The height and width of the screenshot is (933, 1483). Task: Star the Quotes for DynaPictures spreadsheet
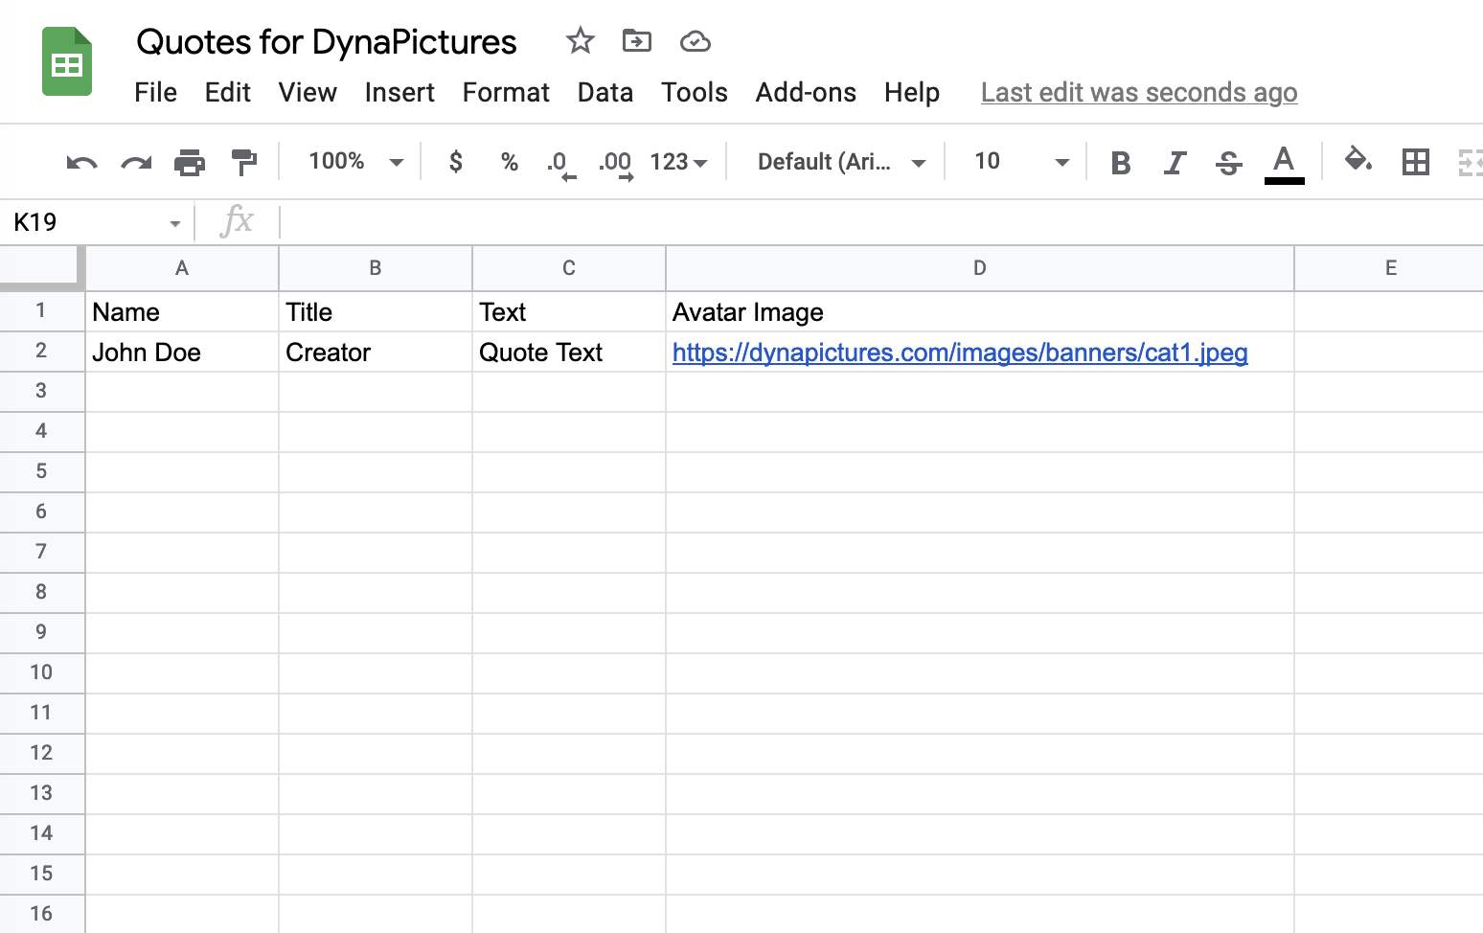pos(580,41)
